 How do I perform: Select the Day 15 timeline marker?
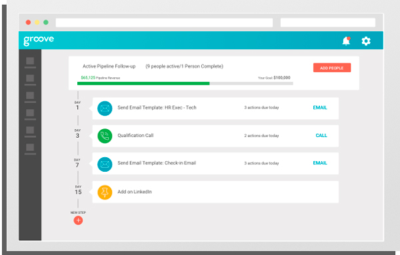click(78, 190)
